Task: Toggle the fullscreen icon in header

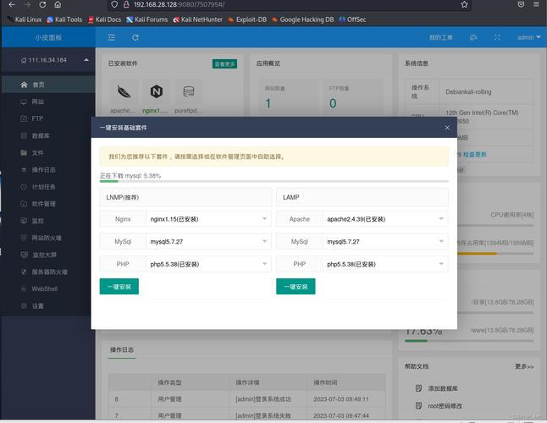Action: [x=497, y=37]
